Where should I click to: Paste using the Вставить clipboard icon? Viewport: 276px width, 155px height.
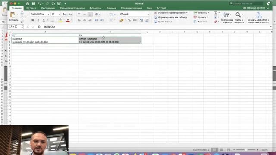point(13,15)
